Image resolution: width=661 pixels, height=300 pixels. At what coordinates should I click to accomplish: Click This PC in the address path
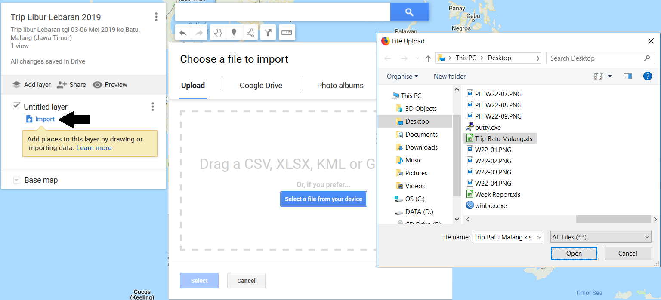[466, 58]
